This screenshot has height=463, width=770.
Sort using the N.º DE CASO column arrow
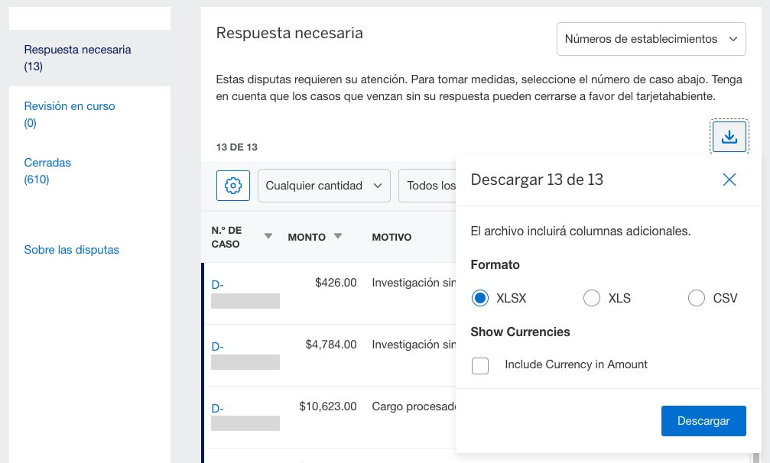pos(268,237)
